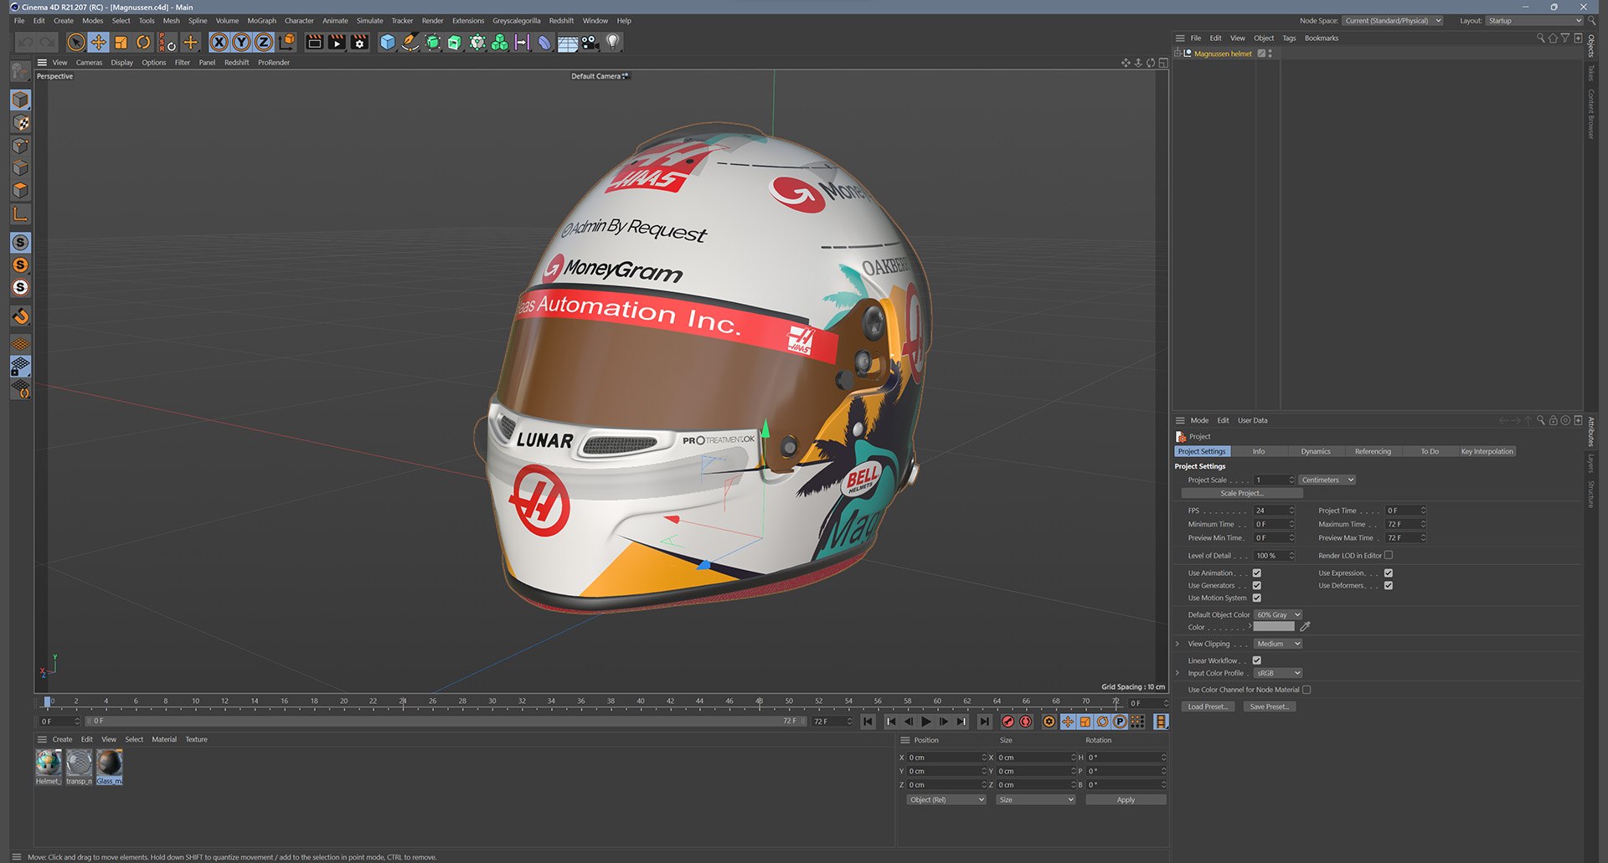Switch to Texture mode icon

(21, 123)
